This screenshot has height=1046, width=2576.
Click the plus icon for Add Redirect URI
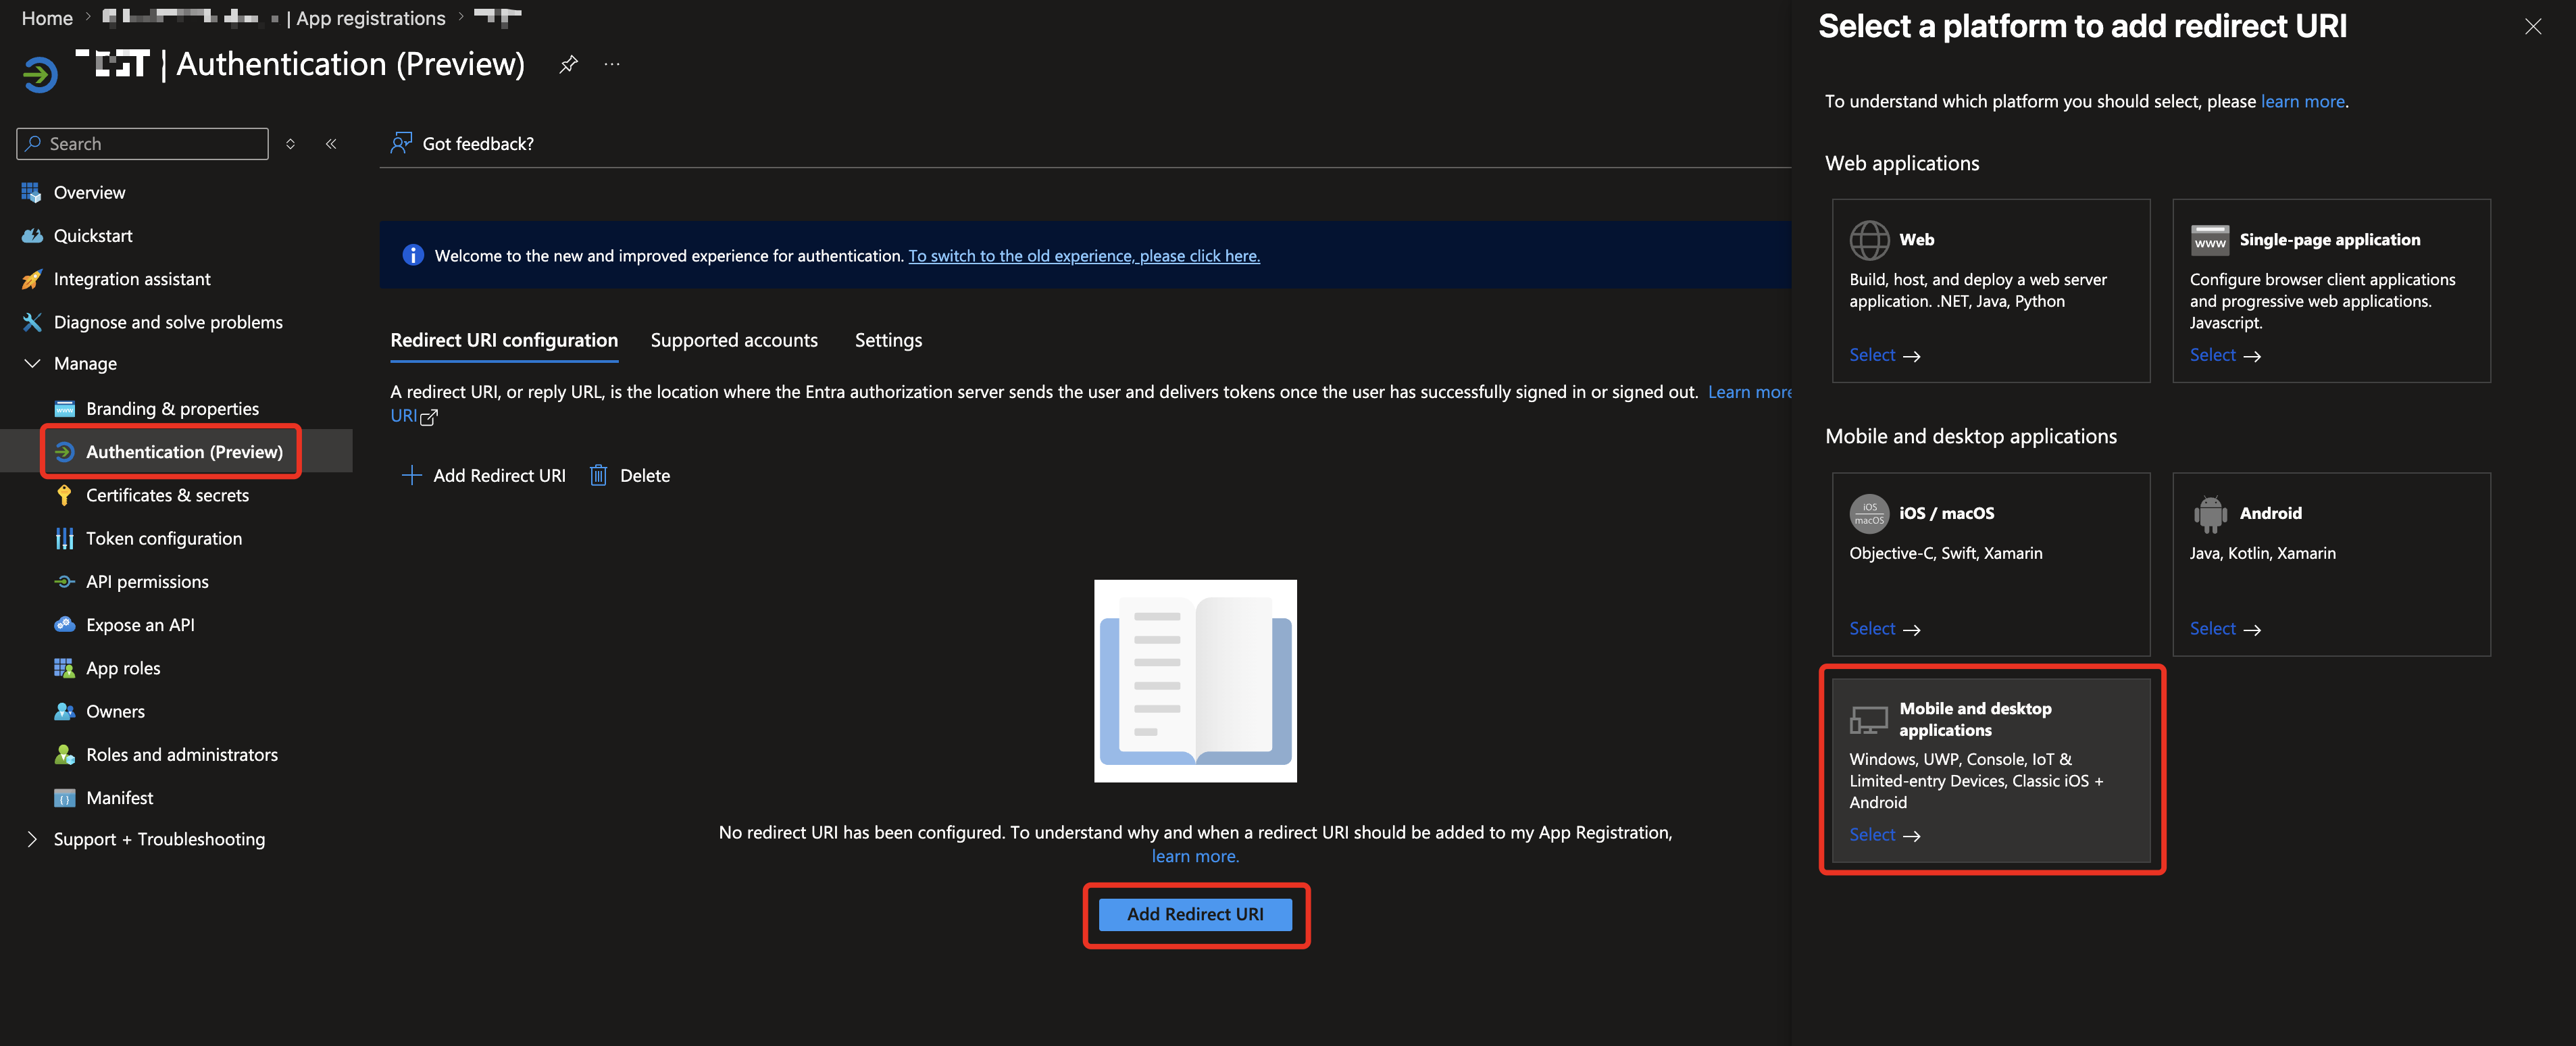click(411, 475)
